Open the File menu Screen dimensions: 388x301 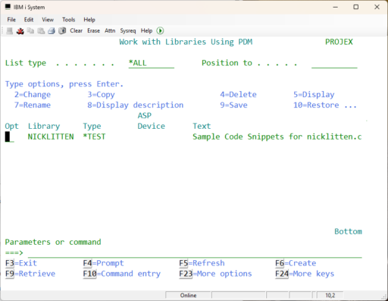pyautogui.click(x=11, y=20)
